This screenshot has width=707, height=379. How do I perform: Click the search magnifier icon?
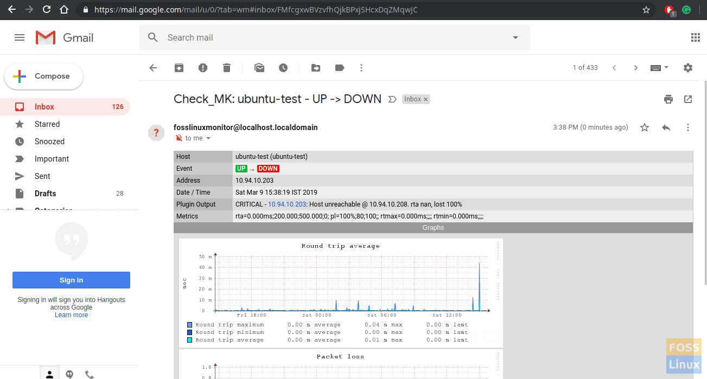click(153, 37)
